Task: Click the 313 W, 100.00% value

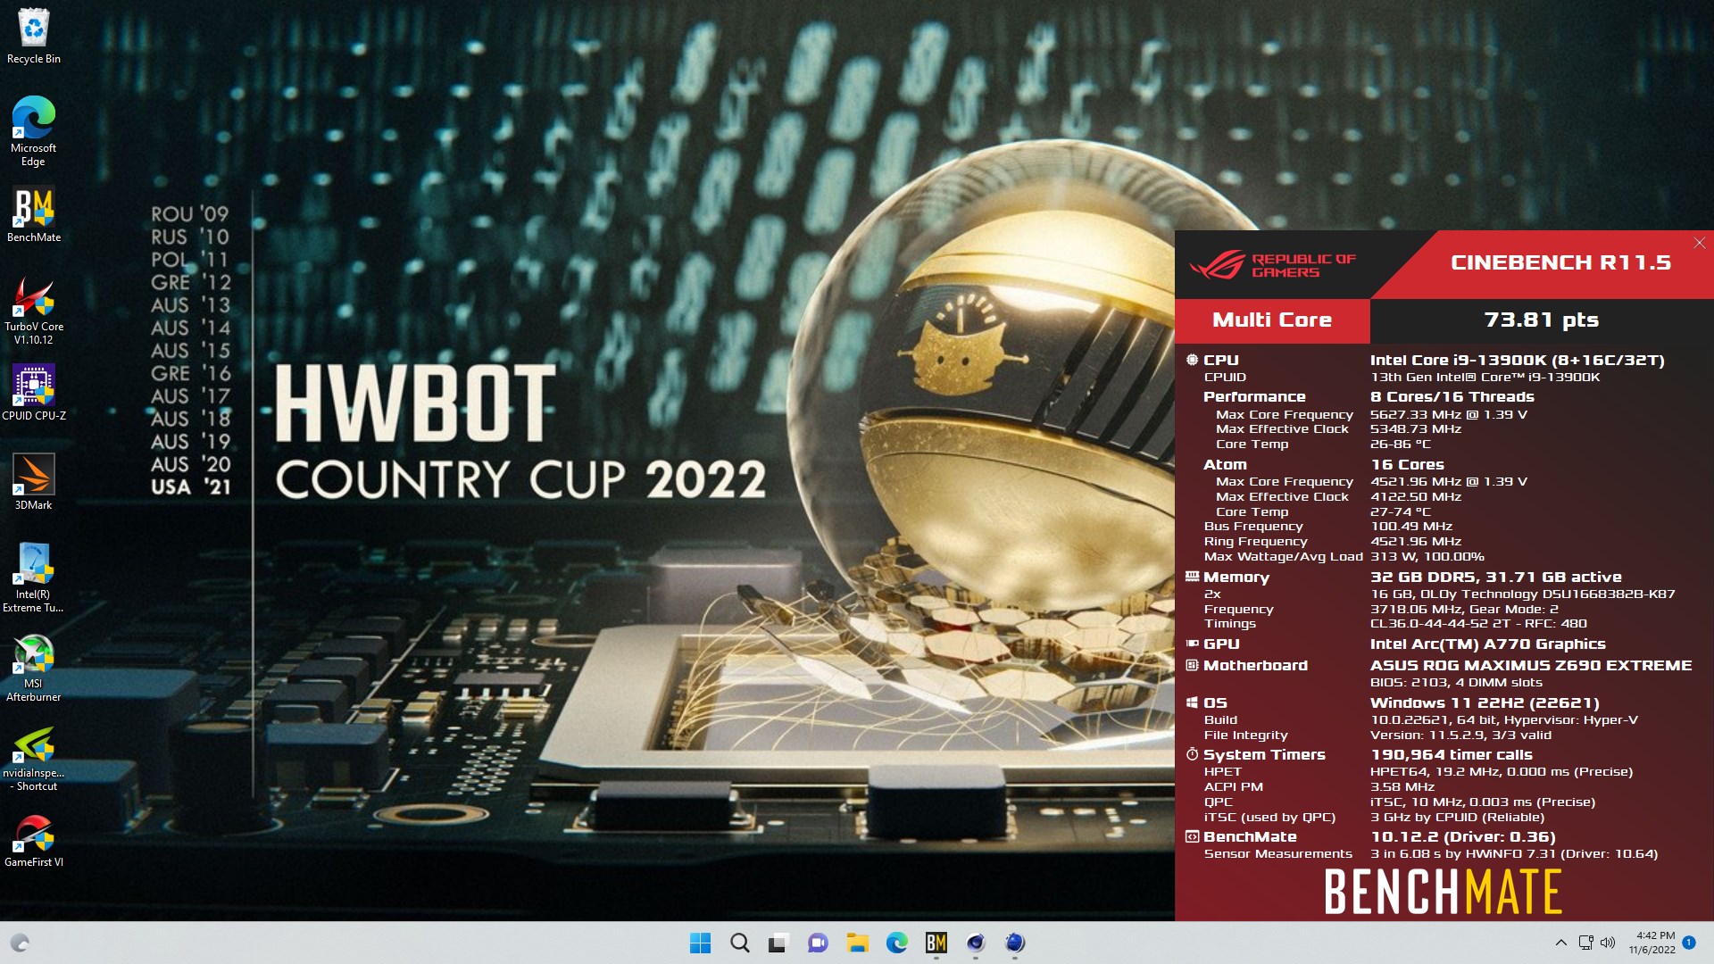Action: click(x=1427, y=556)
